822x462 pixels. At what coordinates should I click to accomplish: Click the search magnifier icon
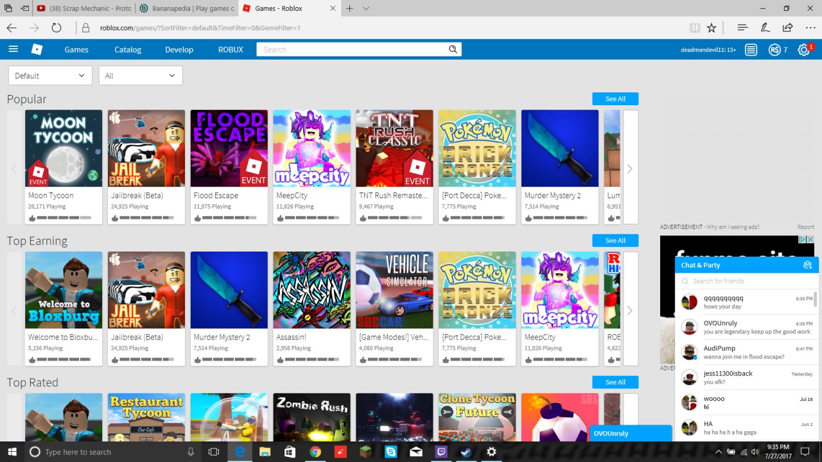pyautogui.click(x=453, y=49)
